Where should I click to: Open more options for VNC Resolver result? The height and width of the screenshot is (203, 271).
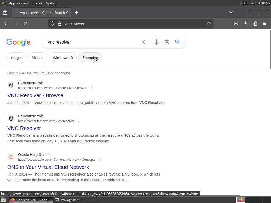pyautogui.click(x=79, y=121)
